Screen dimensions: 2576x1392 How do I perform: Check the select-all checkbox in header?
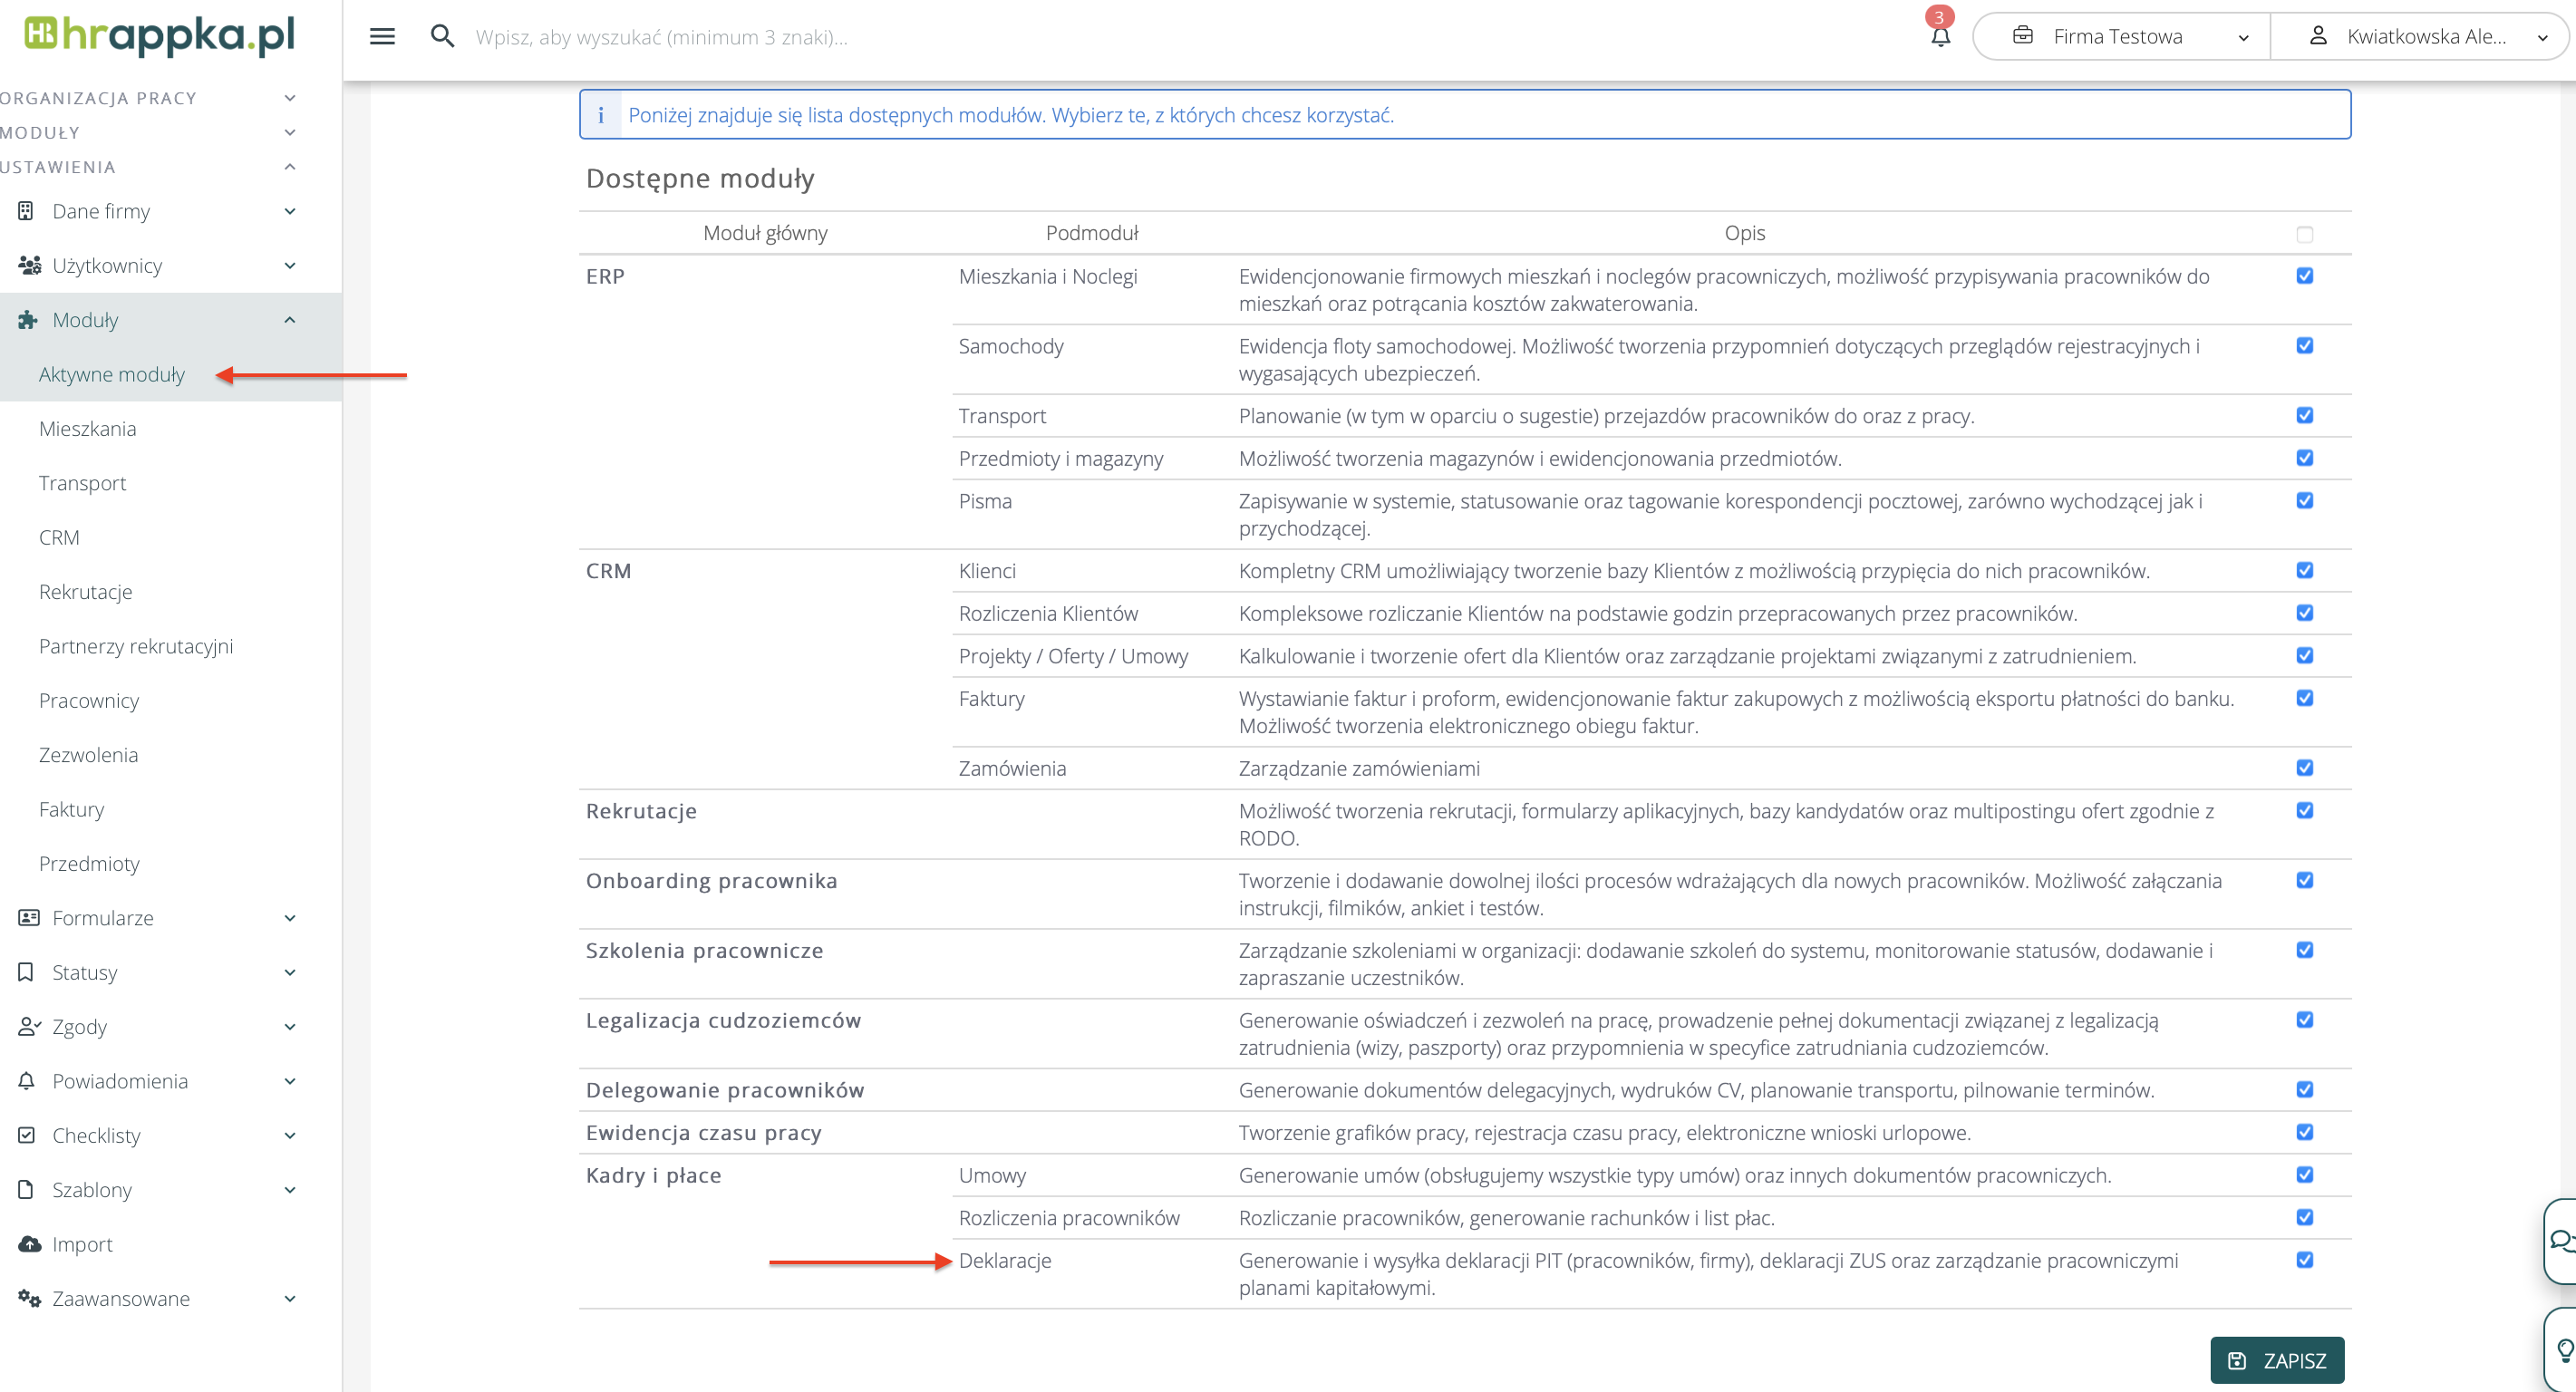point(2304,235)
